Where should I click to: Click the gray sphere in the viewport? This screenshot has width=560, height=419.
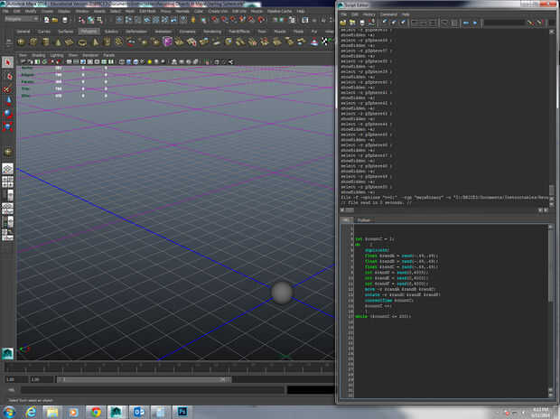(x=282, y=292)
